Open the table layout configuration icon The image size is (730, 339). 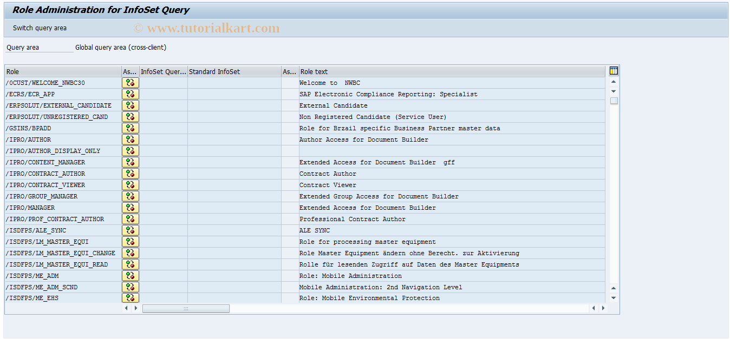click(613, 70)
